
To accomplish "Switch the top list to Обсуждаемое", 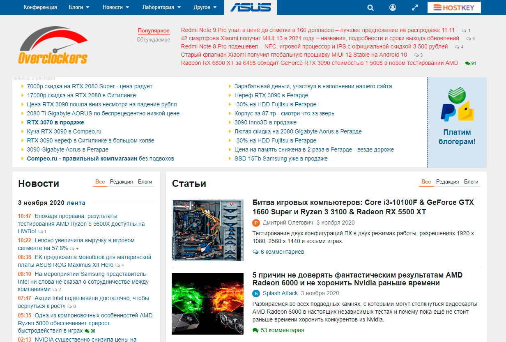I will click(153, 40).
